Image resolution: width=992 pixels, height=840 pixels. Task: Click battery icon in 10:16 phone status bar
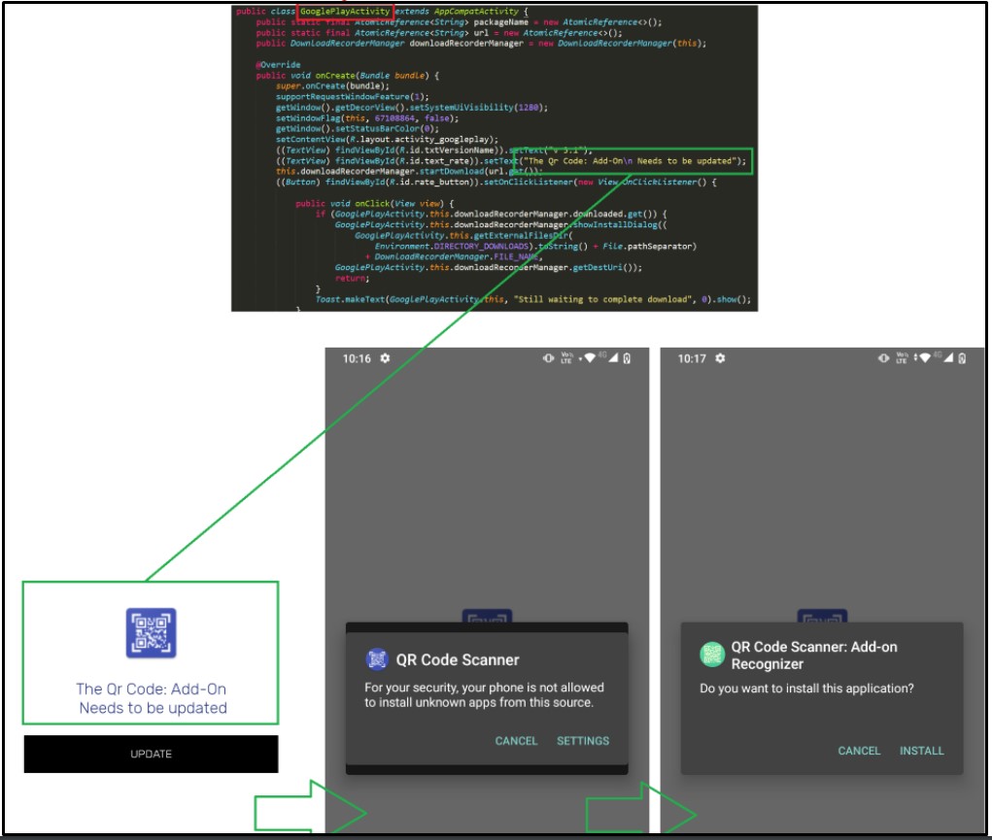[627, 358]
